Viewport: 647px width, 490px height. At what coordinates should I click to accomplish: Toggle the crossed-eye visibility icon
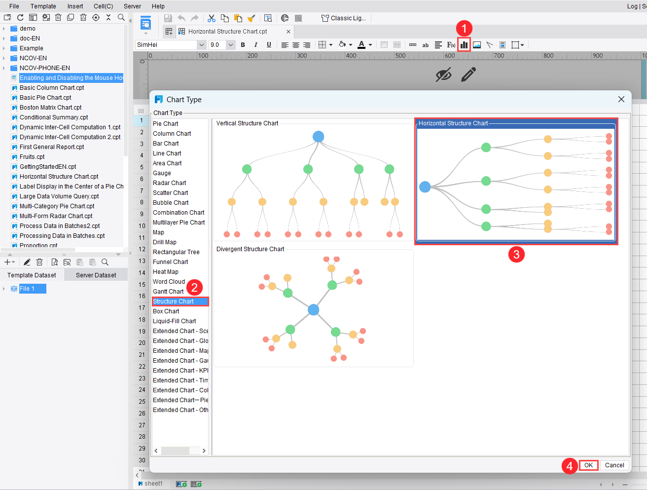pyautogui.click(x=443, y=75)
